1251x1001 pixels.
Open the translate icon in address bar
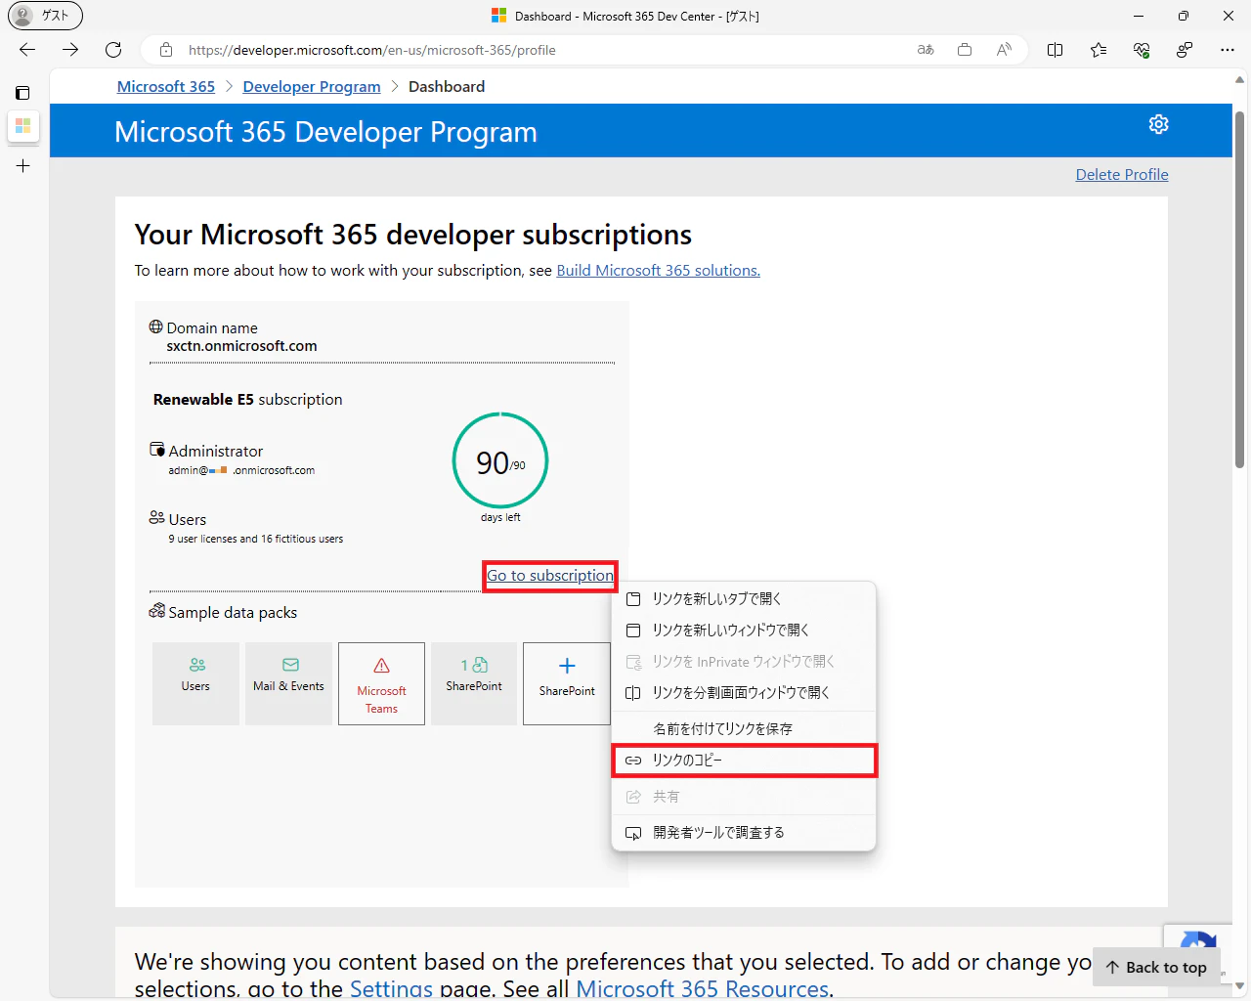pyautogui.click(x=926, y=50)
